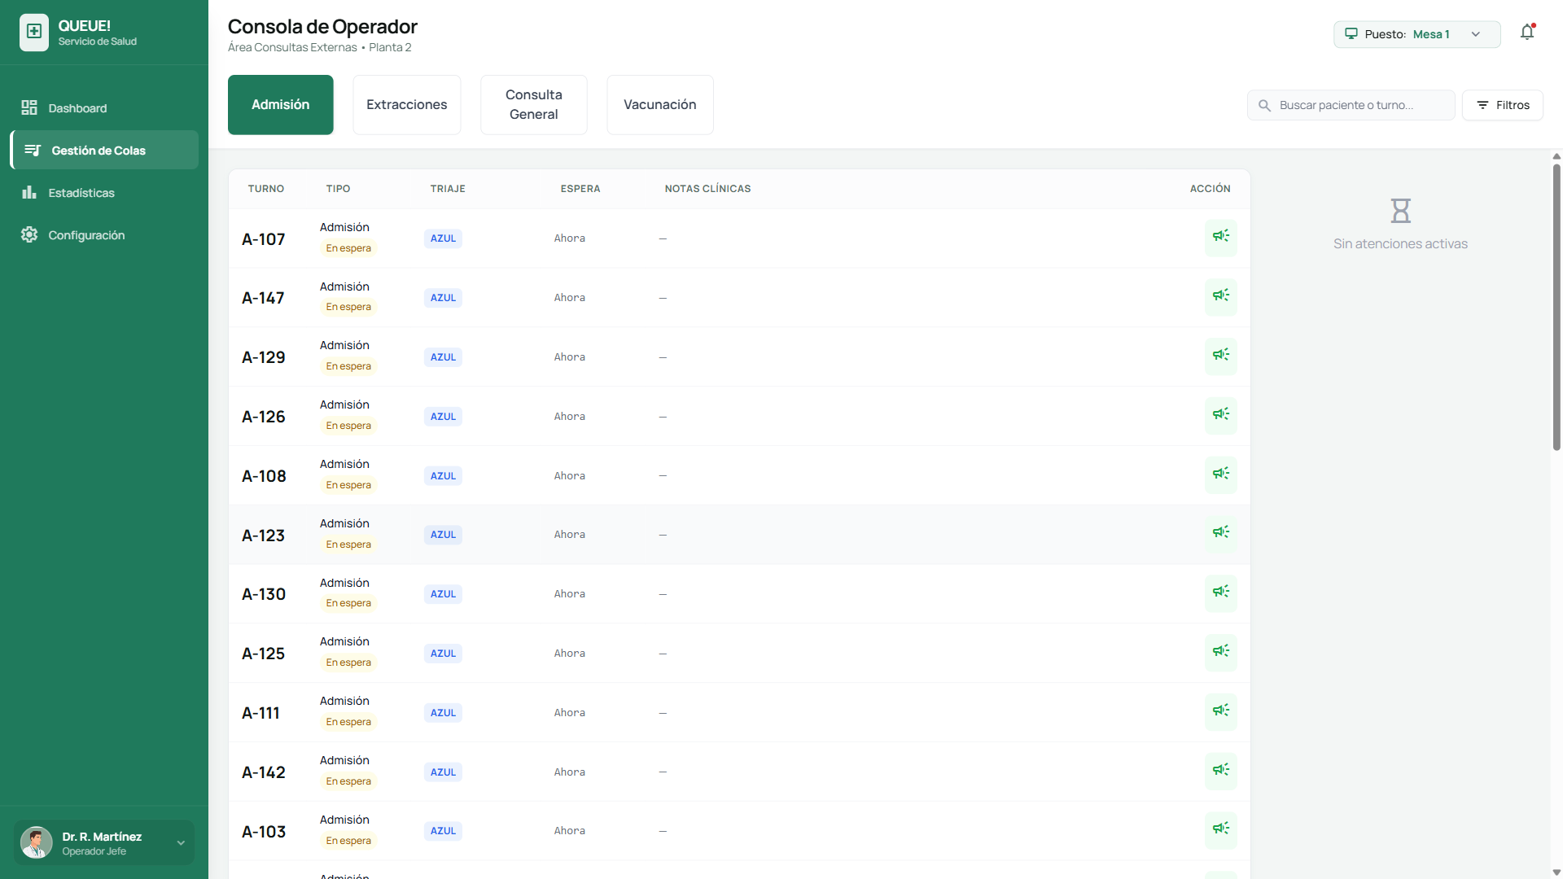Switch to Extracciones queue tab
Viewport: 1563px width, 879px height.
pyautogui.click(x=406, y=105)
